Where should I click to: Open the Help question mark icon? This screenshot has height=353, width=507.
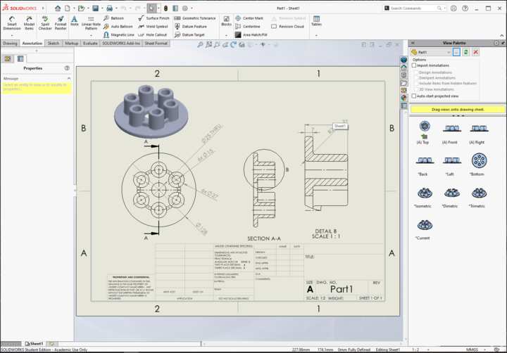[465, 8]
